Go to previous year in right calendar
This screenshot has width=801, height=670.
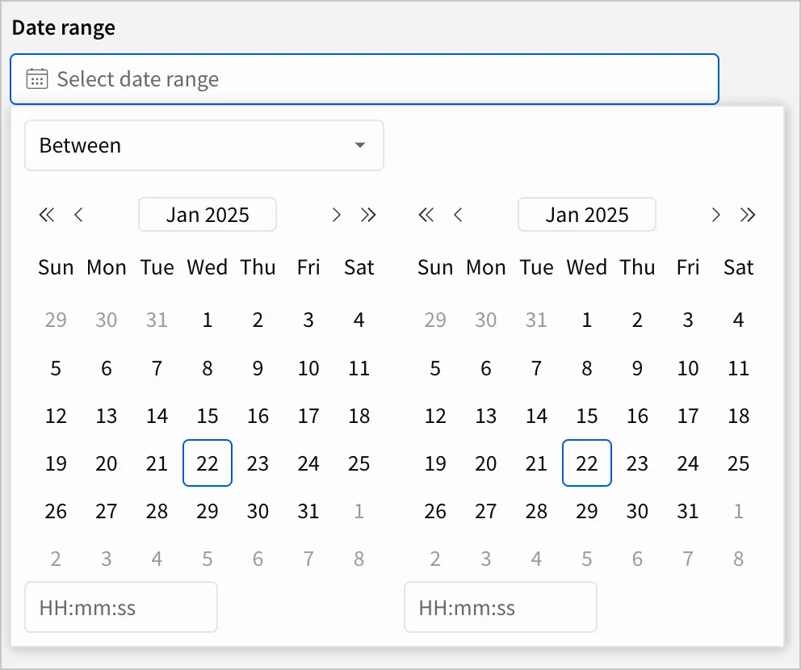[426, 215]
